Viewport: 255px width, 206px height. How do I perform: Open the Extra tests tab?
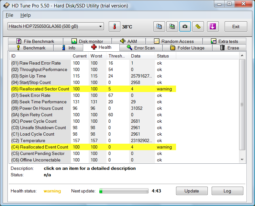tap(225, 41)
